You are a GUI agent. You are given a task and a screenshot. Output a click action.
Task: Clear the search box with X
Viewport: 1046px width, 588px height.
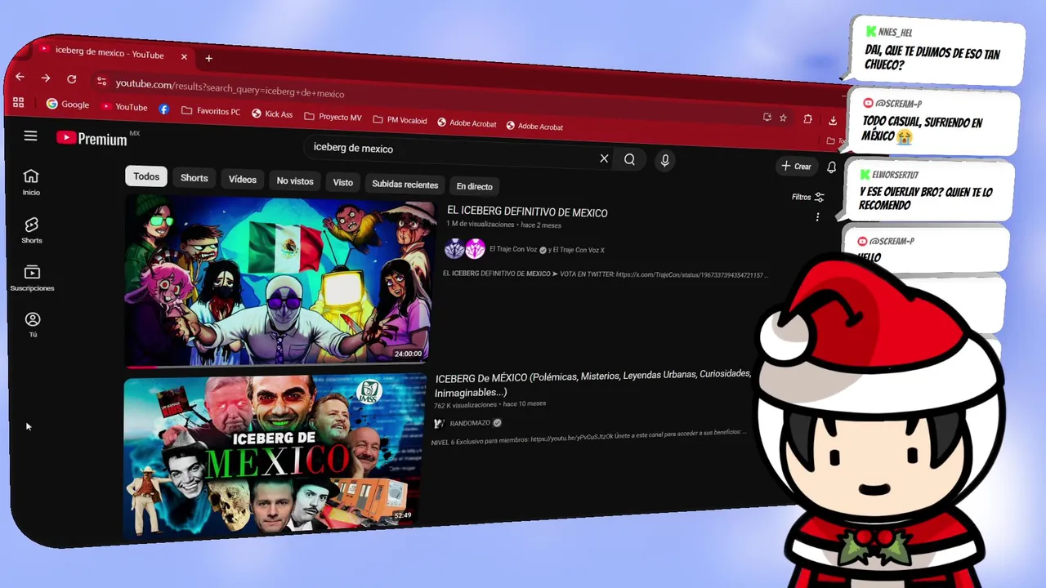(604, 158)
